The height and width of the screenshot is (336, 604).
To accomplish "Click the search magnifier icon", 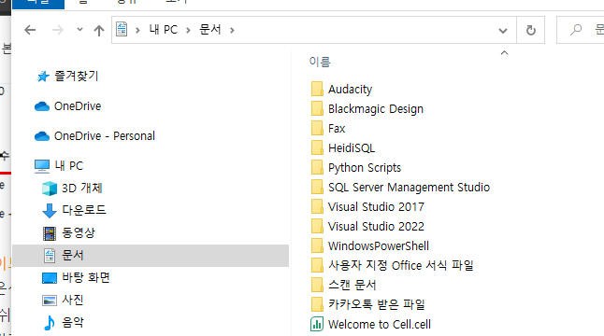I will click(576, 30).
